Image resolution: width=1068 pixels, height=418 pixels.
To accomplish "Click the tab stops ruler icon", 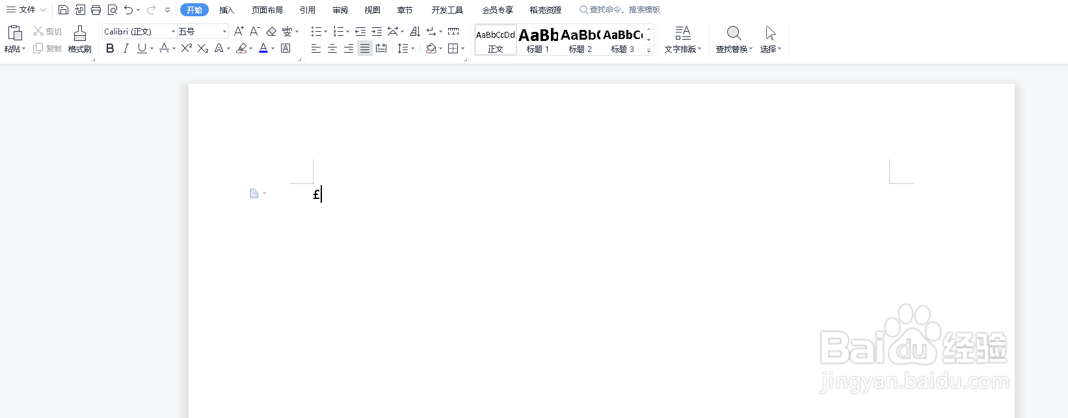I will [453, 31].
